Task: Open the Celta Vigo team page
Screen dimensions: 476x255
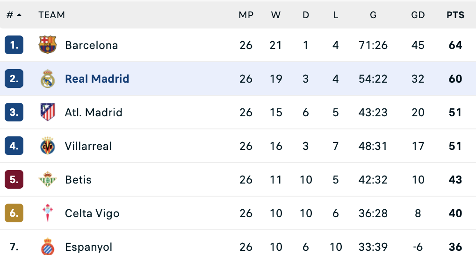Action: coord(92,213)
